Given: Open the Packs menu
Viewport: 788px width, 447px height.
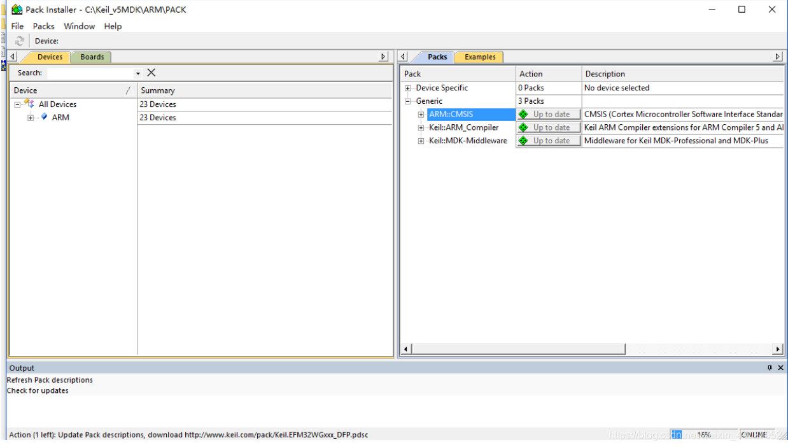Looking at the screenshot, I should pos(44,26).
